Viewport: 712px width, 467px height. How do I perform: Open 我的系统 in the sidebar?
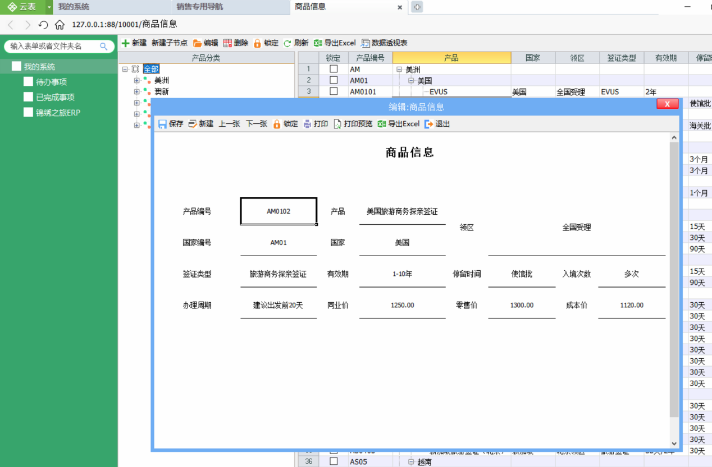click(39, 67)
